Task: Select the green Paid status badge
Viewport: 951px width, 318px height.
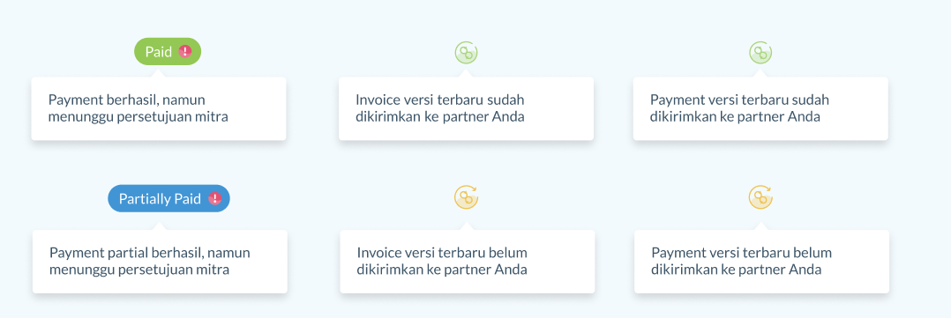Action: pos(168,51)
